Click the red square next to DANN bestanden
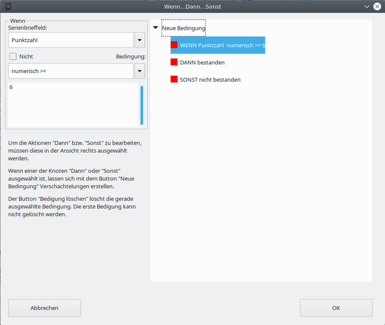The width and height of the screenshot is (385, 325). tap(174, 62)
